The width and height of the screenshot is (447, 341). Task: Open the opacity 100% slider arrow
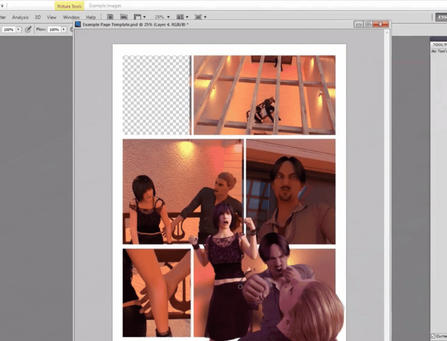click(x=19, y=29)
